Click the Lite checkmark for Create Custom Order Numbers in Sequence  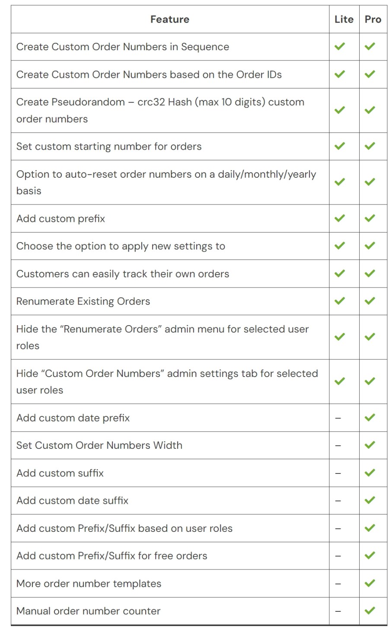(x=340, y=46)
